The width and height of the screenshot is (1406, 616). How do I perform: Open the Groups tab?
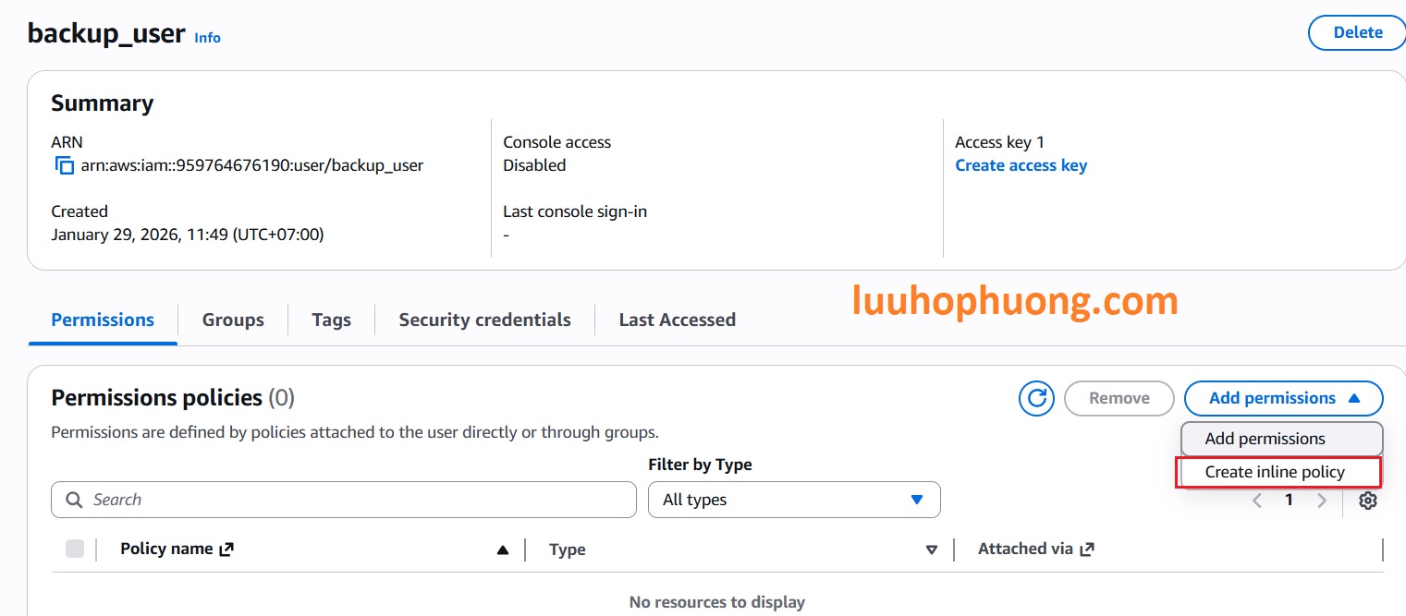pyautogui.click(x=233, y=320)
